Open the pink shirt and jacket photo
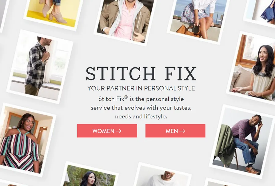 click(125, 21)
